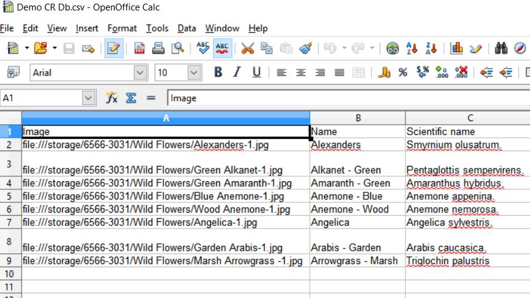Add Decimal Place icon

442,72
